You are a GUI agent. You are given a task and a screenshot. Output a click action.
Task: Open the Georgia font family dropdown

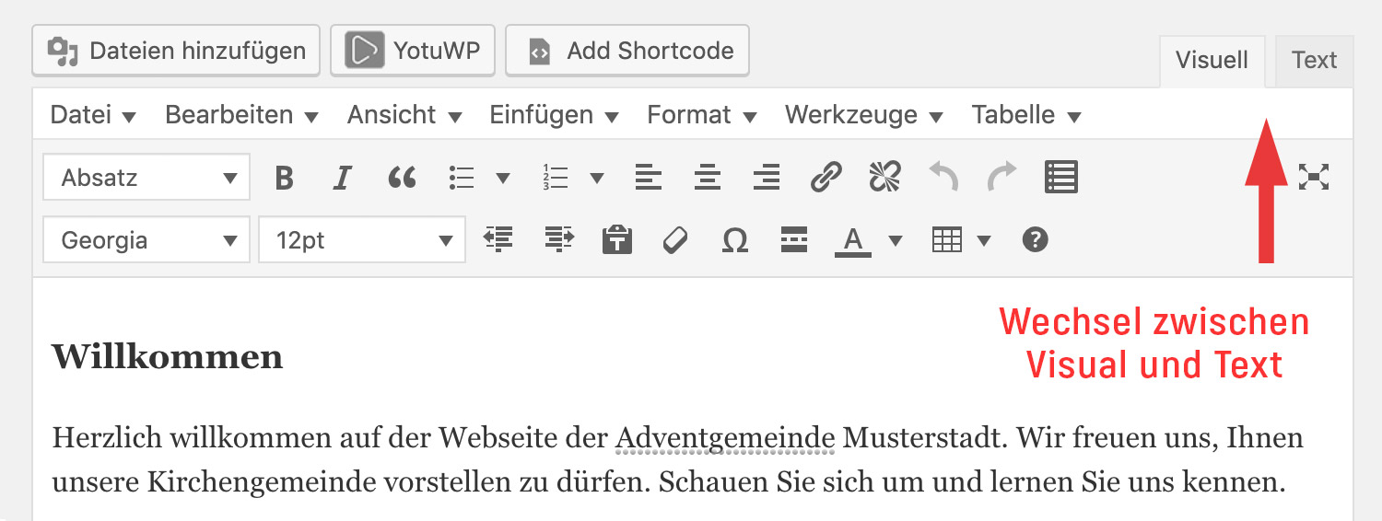(x=146, y=240)
